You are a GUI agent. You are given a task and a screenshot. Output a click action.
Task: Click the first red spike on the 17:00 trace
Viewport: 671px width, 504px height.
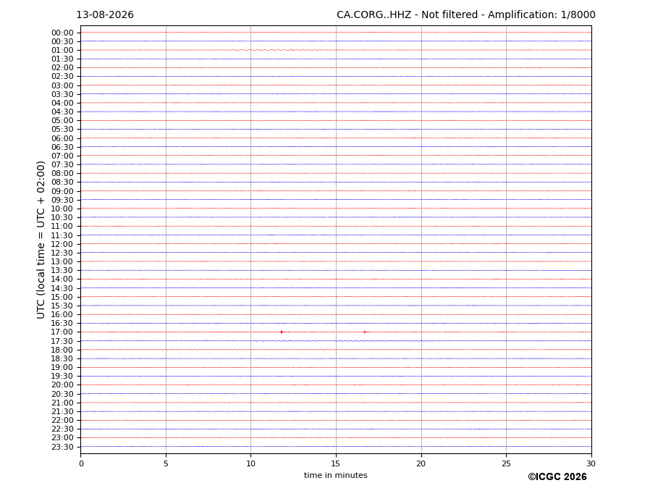[281, 332]
